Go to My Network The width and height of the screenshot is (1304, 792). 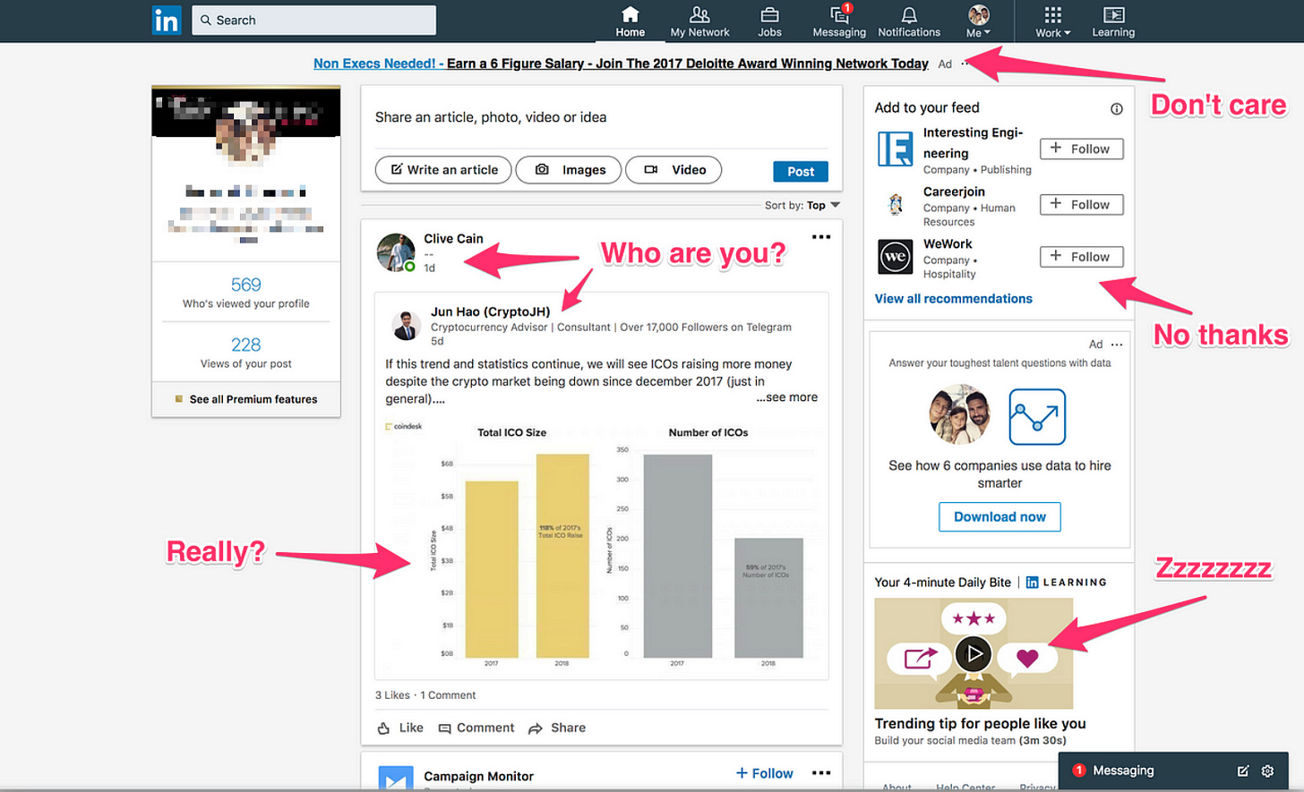click(699, 21)
